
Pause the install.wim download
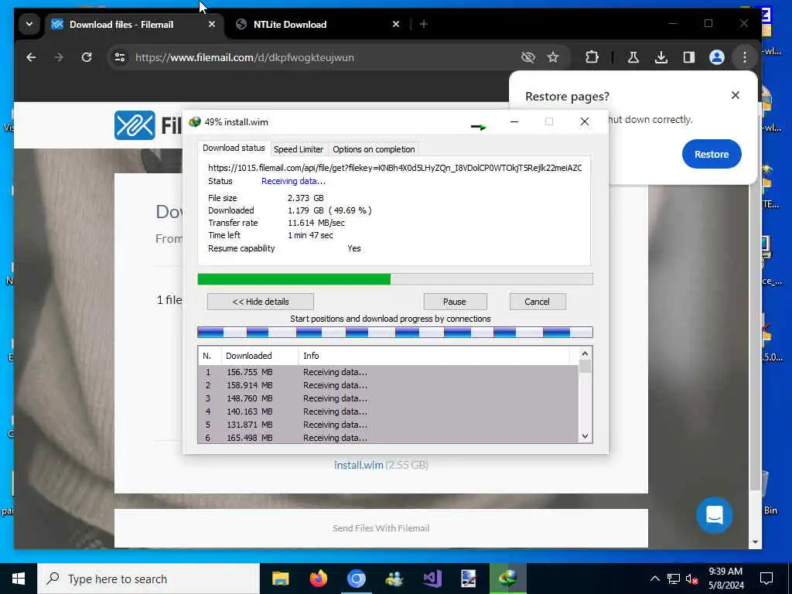click(x=455, y=302)
